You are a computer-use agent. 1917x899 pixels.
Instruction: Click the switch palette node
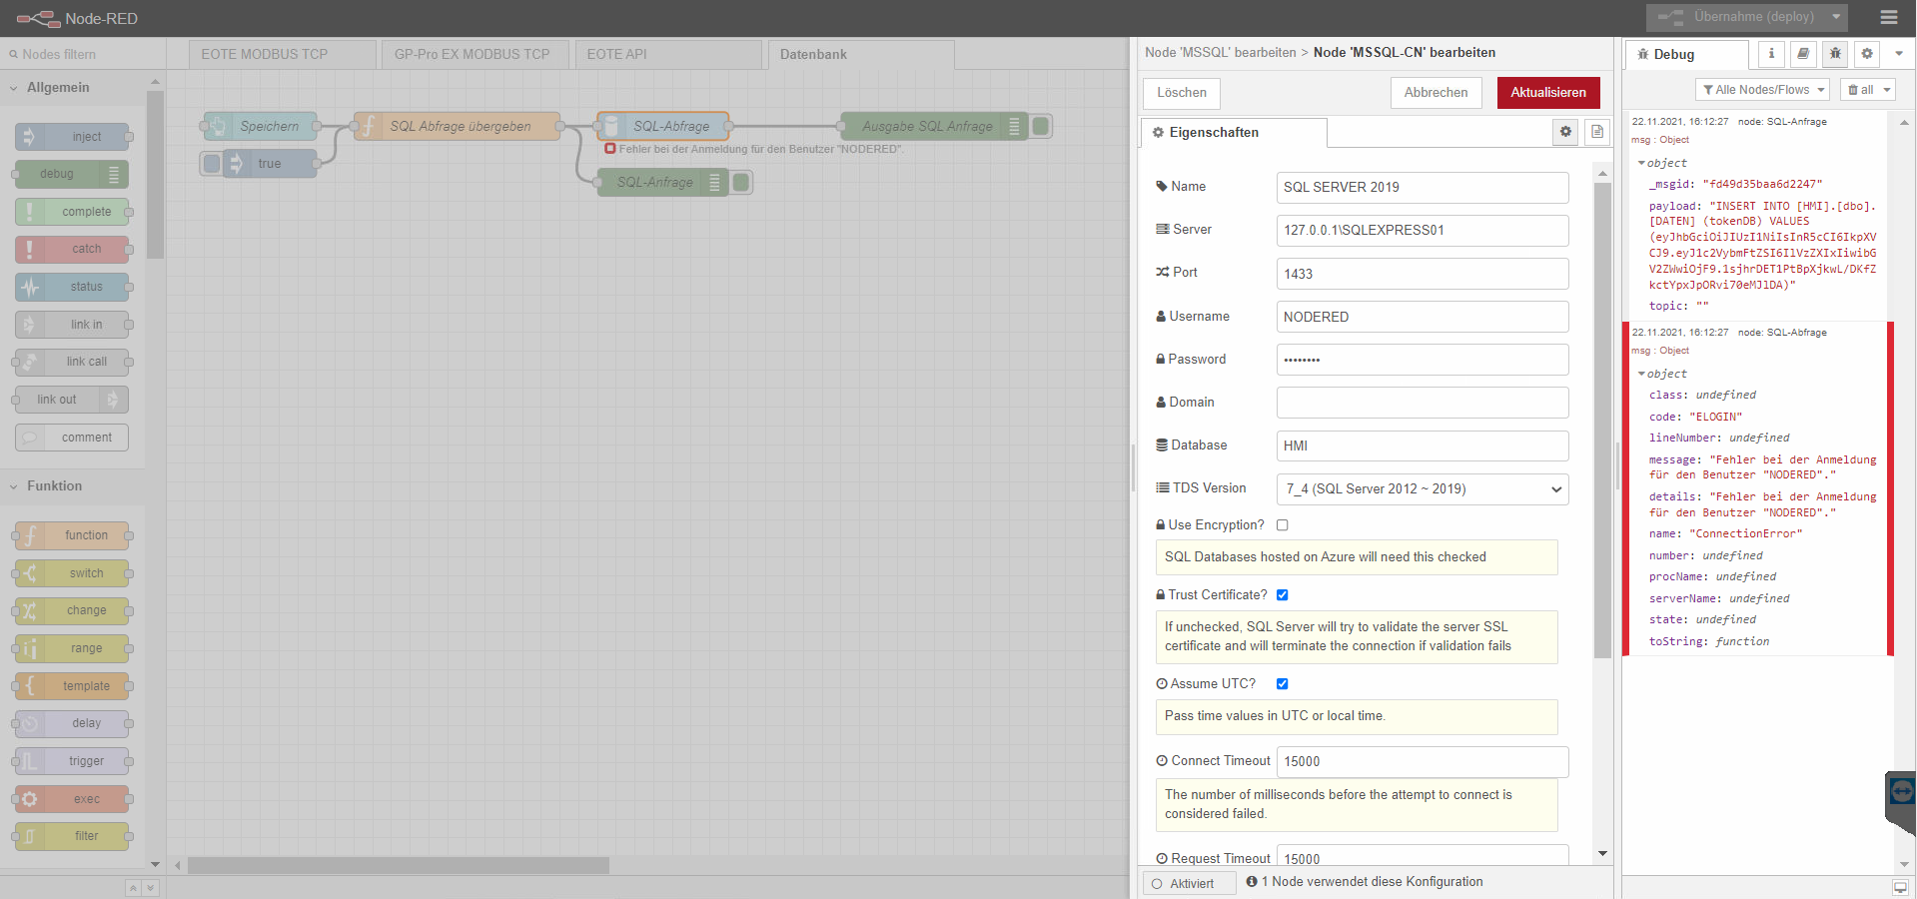click(x=72, y=573)
